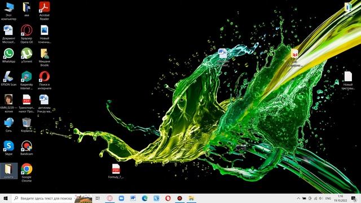Open File Explorer from the taskbar
Screen dimensions: 361x203
click(x=191, y=198)
